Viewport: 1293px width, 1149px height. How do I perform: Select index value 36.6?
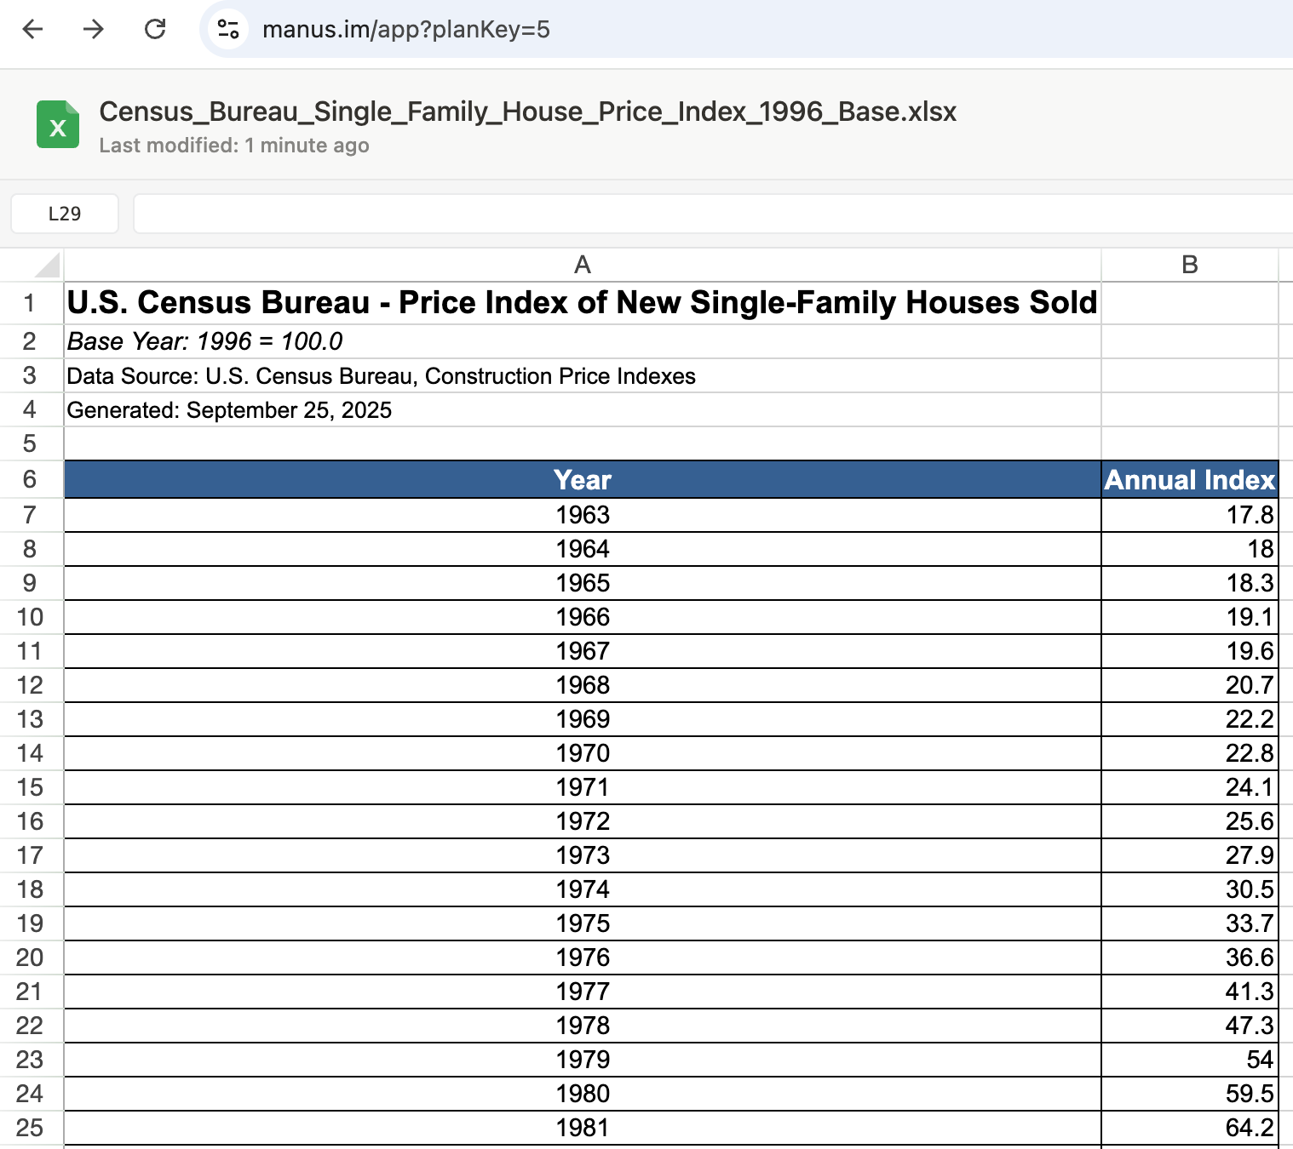click(1190, 957)
